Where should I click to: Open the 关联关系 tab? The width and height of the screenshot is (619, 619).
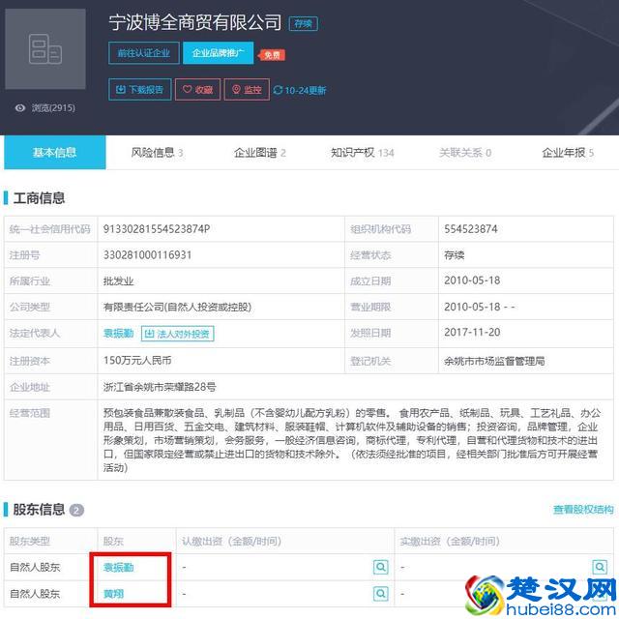click(465, 153)
